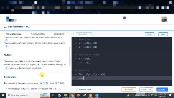Open the notification center icon
This screenshot has width=174, height=98.
tap(170, 95)
